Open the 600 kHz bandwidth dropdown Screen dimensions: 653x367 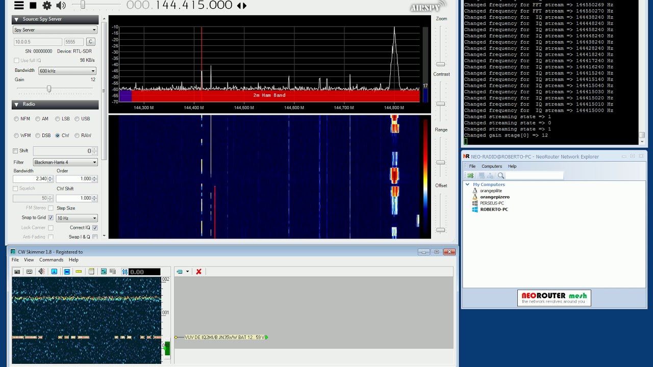(67, 71)
